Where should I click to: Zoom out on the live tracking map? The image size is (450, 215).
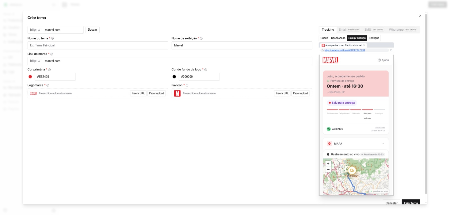point(328,170)
